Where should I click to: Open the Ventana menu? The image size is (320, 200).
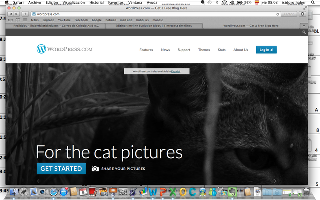(x=135, y=2)
